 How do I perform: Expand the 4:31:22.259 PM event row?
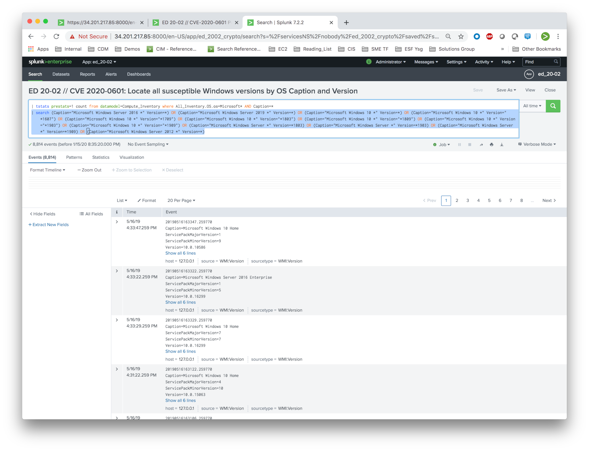(117, 369)
